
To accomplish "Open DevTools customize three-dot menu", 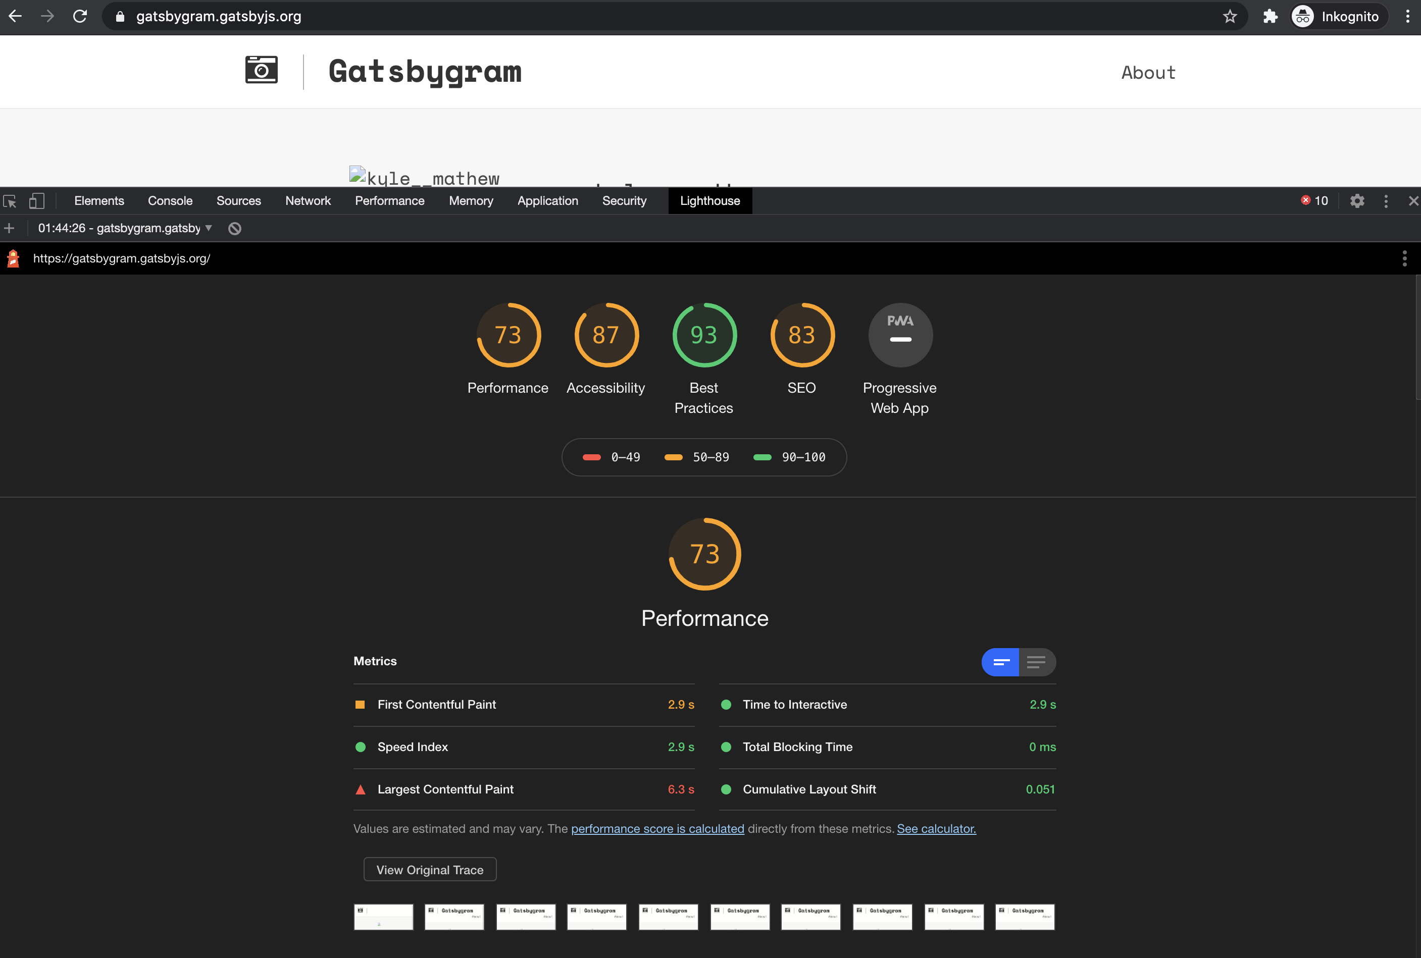I will [1386, 201].
